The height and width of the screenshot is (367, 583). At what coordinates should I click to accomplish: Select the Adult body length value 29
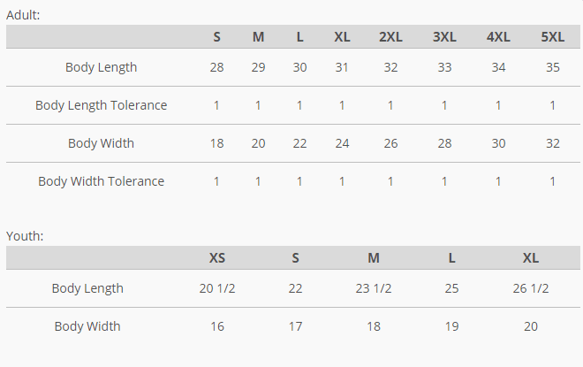[x=258, y=67]
